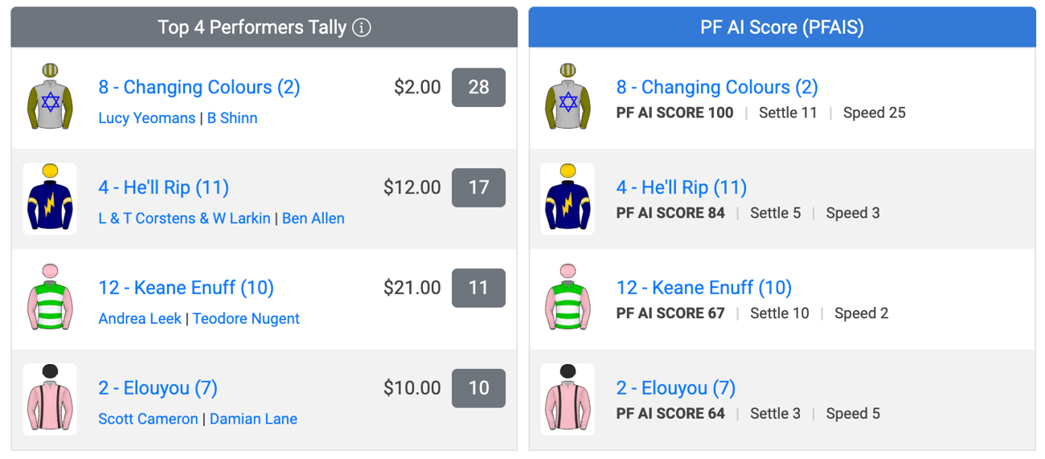
Task: Select L & T Corstens & W Larkin trainer link
Action: pos(184,219)
